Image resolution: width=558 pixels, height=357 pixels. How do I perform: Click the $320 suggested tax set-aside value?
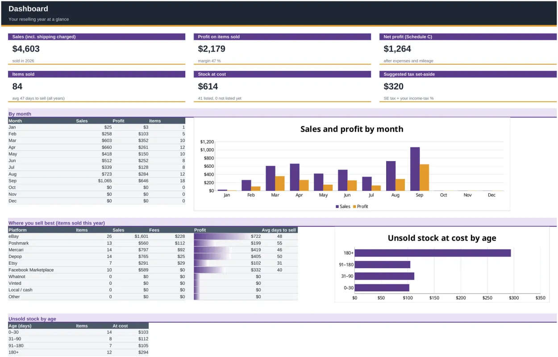(394, 86)
